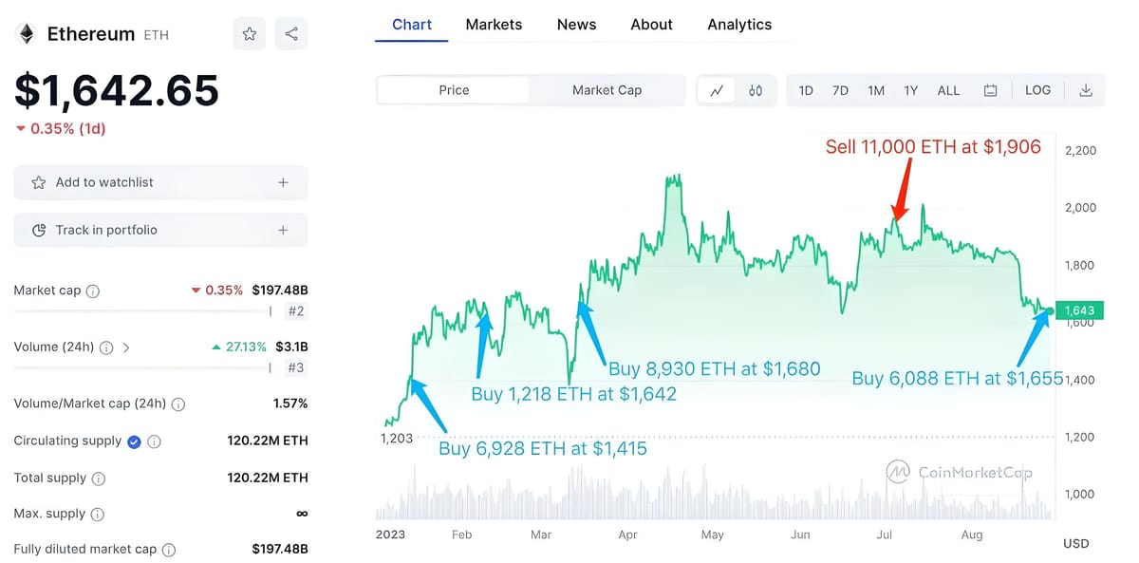Switch to the Markets tab
Image resolution: width=1139 pixels, height=563 pixels.
tap(494, 25)
